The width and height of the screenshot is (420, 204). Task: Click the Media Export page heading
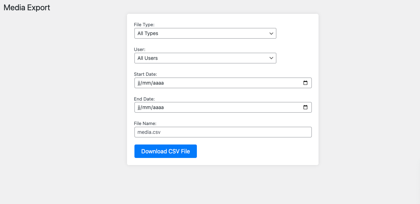(x=27, y=7)
